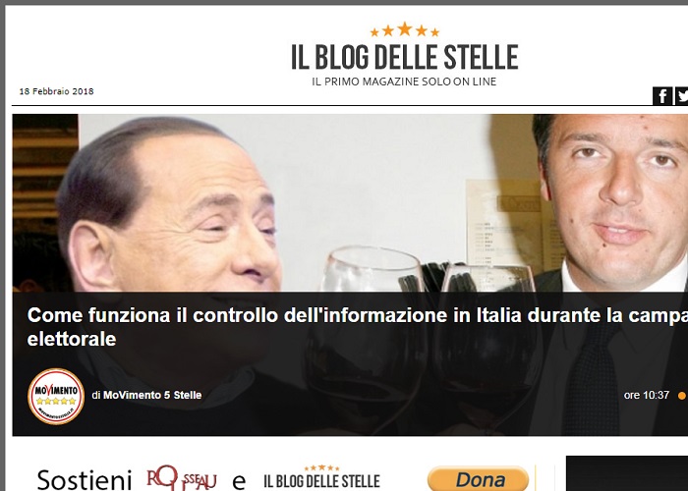Click the yellow Dona donate button
688x491 pixels.
[479, 479]
